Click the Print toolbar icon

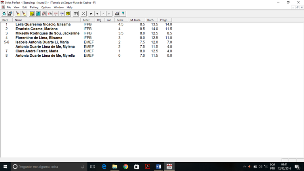[x=117, y=13]
